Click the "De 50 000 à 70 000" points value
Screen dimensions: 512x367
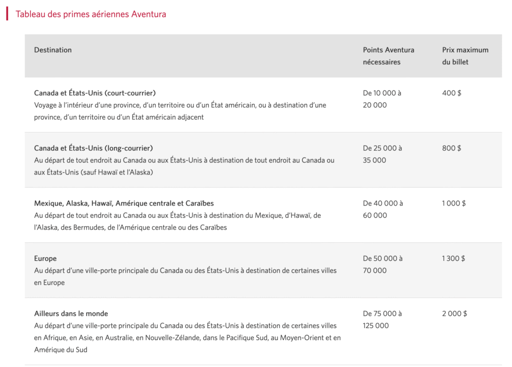click(x=382, y=264)
